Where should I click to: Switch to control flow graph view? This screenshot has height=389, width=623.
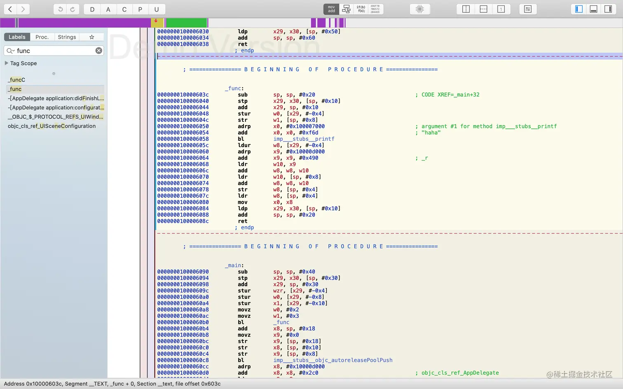[x=347, y=9]
